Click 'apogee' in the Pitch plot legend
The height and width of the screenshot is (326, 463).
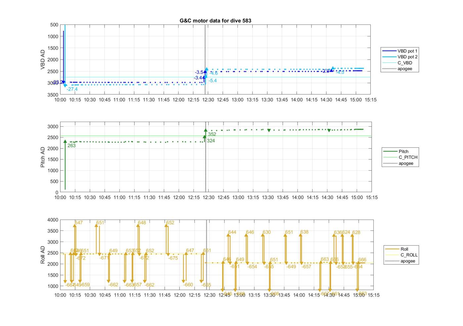click(x=406, y=163)
